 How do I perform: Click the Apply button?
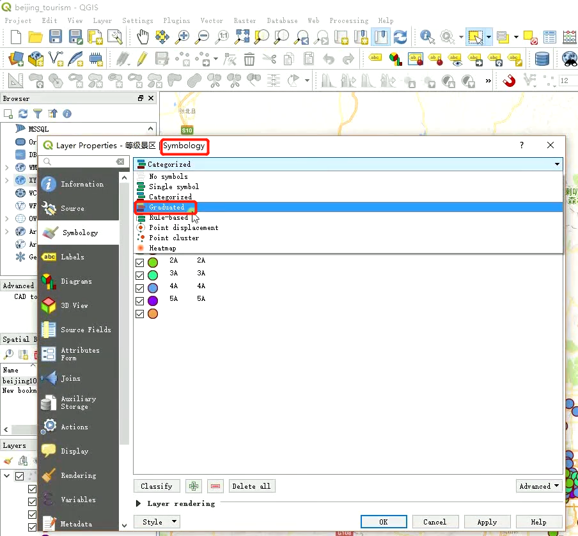coord(487,522)
